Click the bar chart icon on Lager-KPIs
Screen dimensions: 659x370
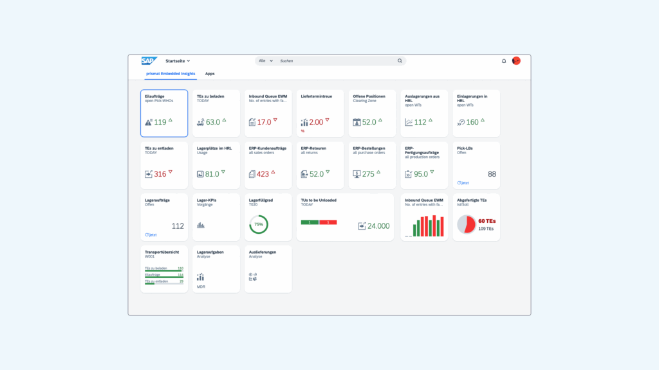pos(201,225)
